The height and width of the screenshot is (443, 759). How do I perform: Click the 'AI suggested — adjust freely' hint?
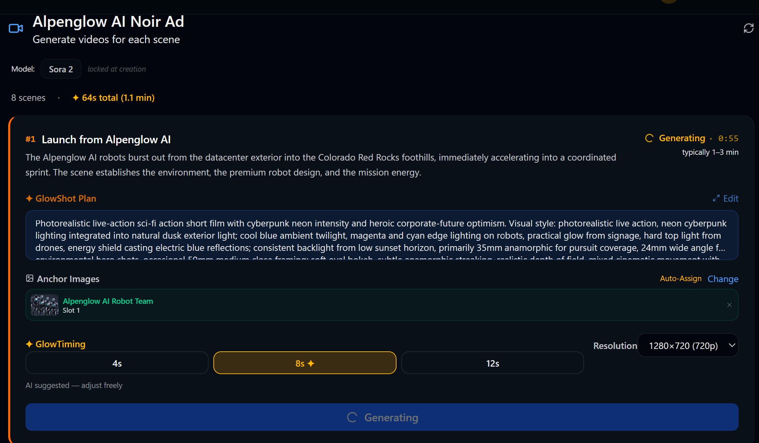pyautogui.click(x=74, y=385)
